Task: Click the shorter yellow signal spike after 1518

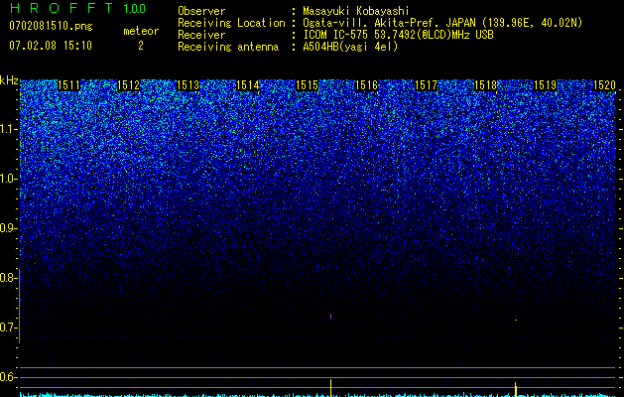Action: (x=516, y=389)
